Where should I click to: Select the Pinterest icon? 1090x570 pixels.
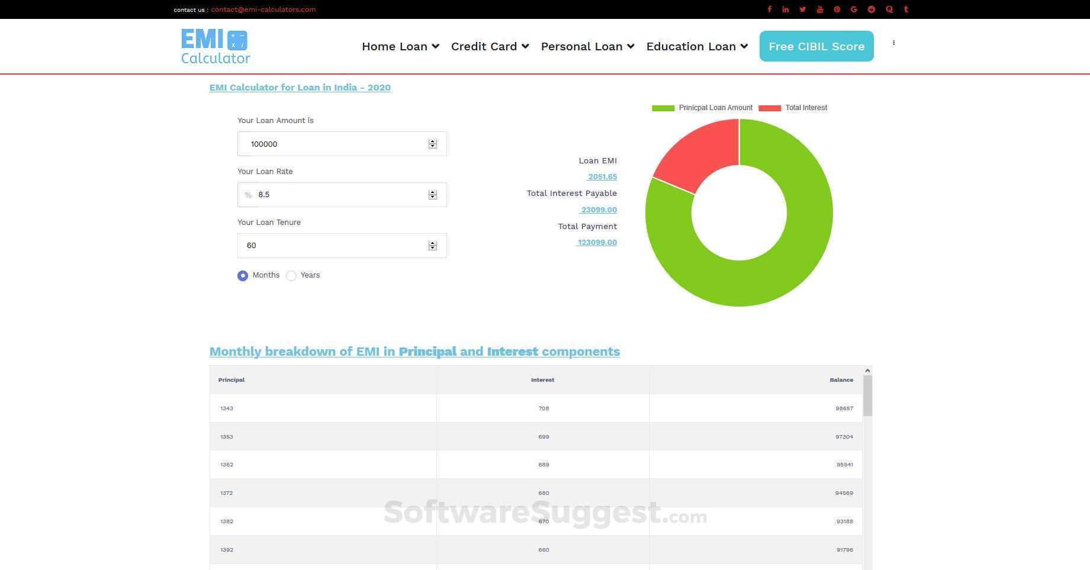click(x=837, y=9)
